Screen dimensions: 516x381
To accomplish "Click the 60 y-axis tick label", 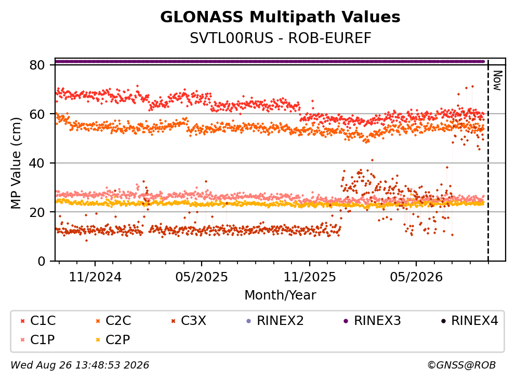I will point(37,114).
